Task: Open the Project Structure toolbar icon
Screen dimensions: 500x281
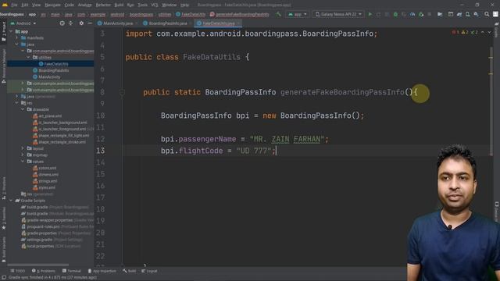Action: click(440, 14)
